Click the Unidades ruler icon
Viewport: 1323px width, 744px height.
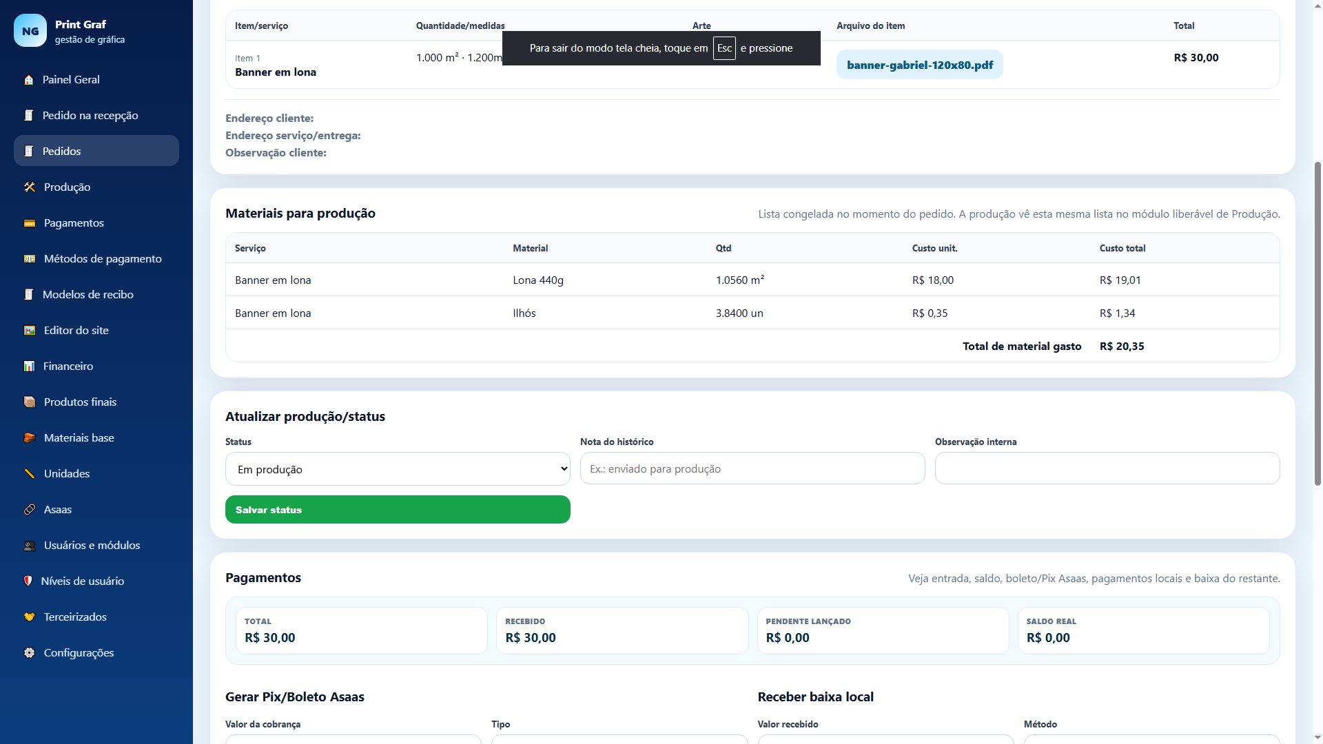30,474
